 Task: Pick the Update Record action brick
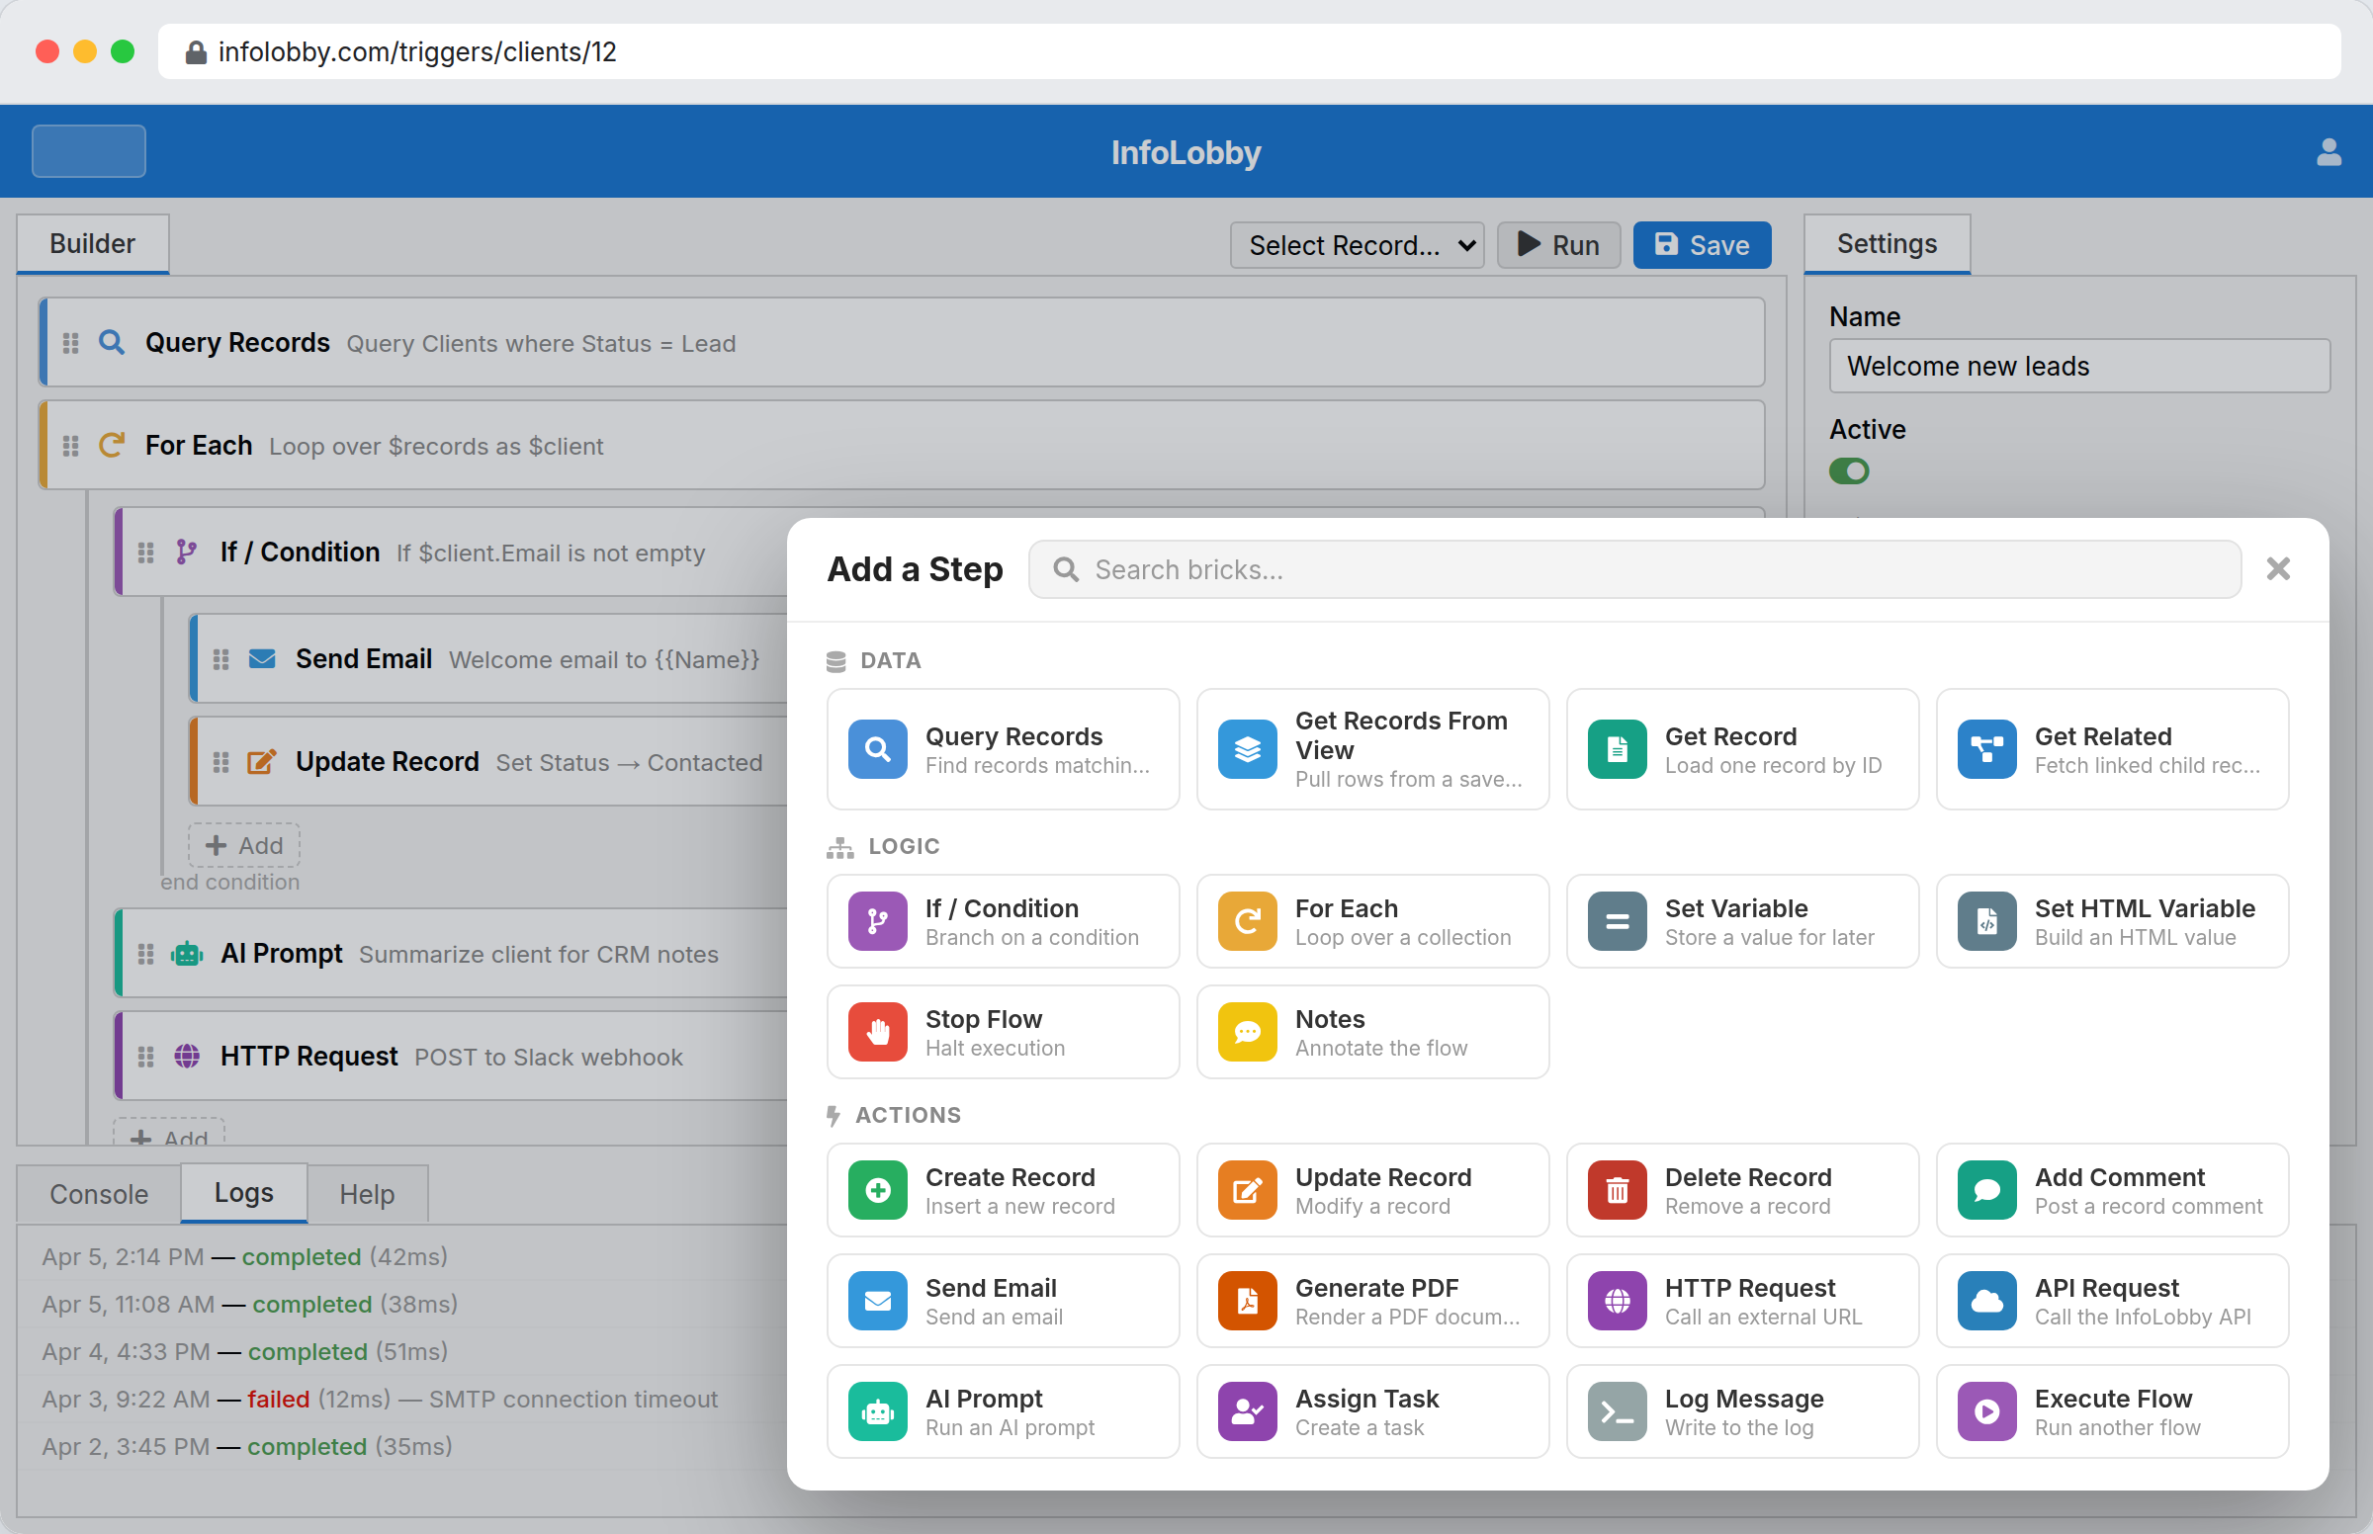1371,1190
